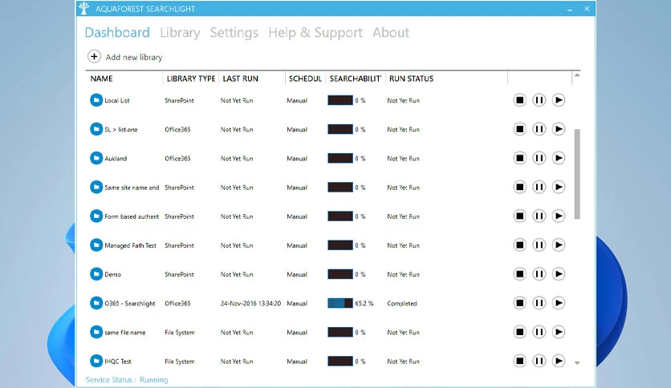Screen dimensions: 671x388
Task: Pause the Form based authent library
Action: click(x=539, y=216)
